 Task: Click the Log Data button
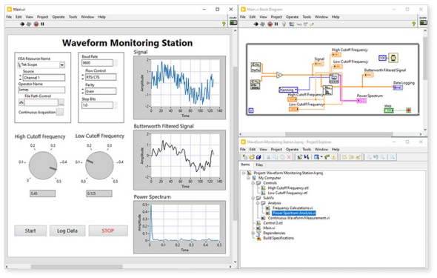(x=67, y=231)
